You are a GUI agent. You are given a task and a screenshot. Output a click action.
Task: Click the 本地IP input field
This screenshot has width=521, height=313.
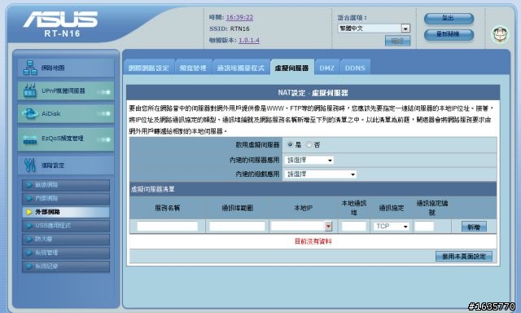tap(298, 226)
